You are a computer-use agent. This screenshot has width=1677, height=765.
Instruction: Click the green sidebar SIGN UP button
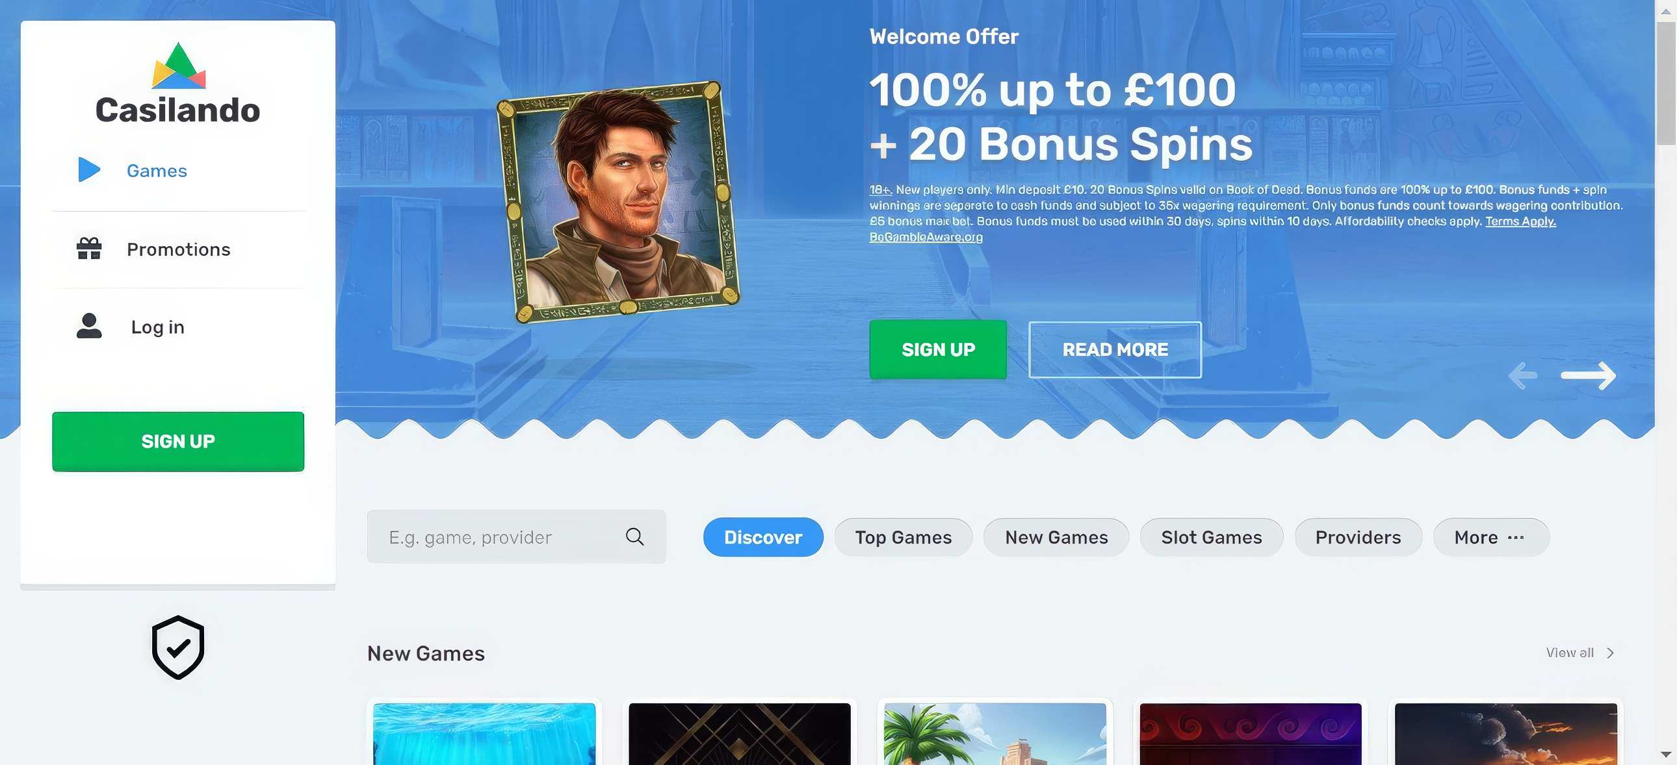(177, 441)
